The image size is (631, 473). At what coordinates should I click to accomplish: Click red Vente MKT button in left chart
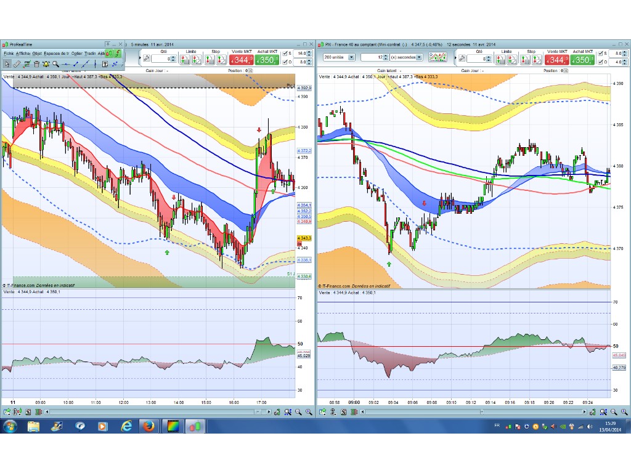241,60
